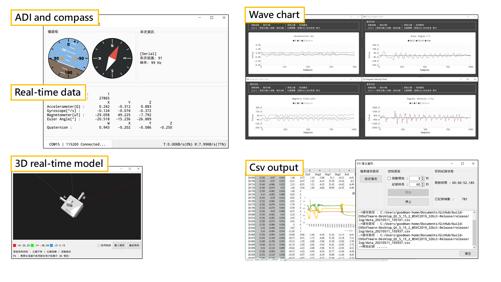Click the countdown seconds field showing 3
The image size is (501, 282).
415,178
